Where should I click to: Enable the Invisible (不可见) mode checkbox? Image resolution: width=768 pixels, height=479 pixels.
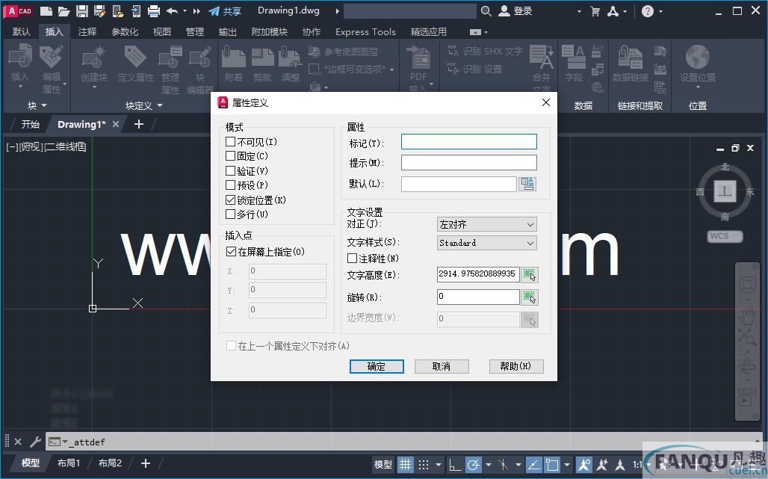[x=231, y=142]
